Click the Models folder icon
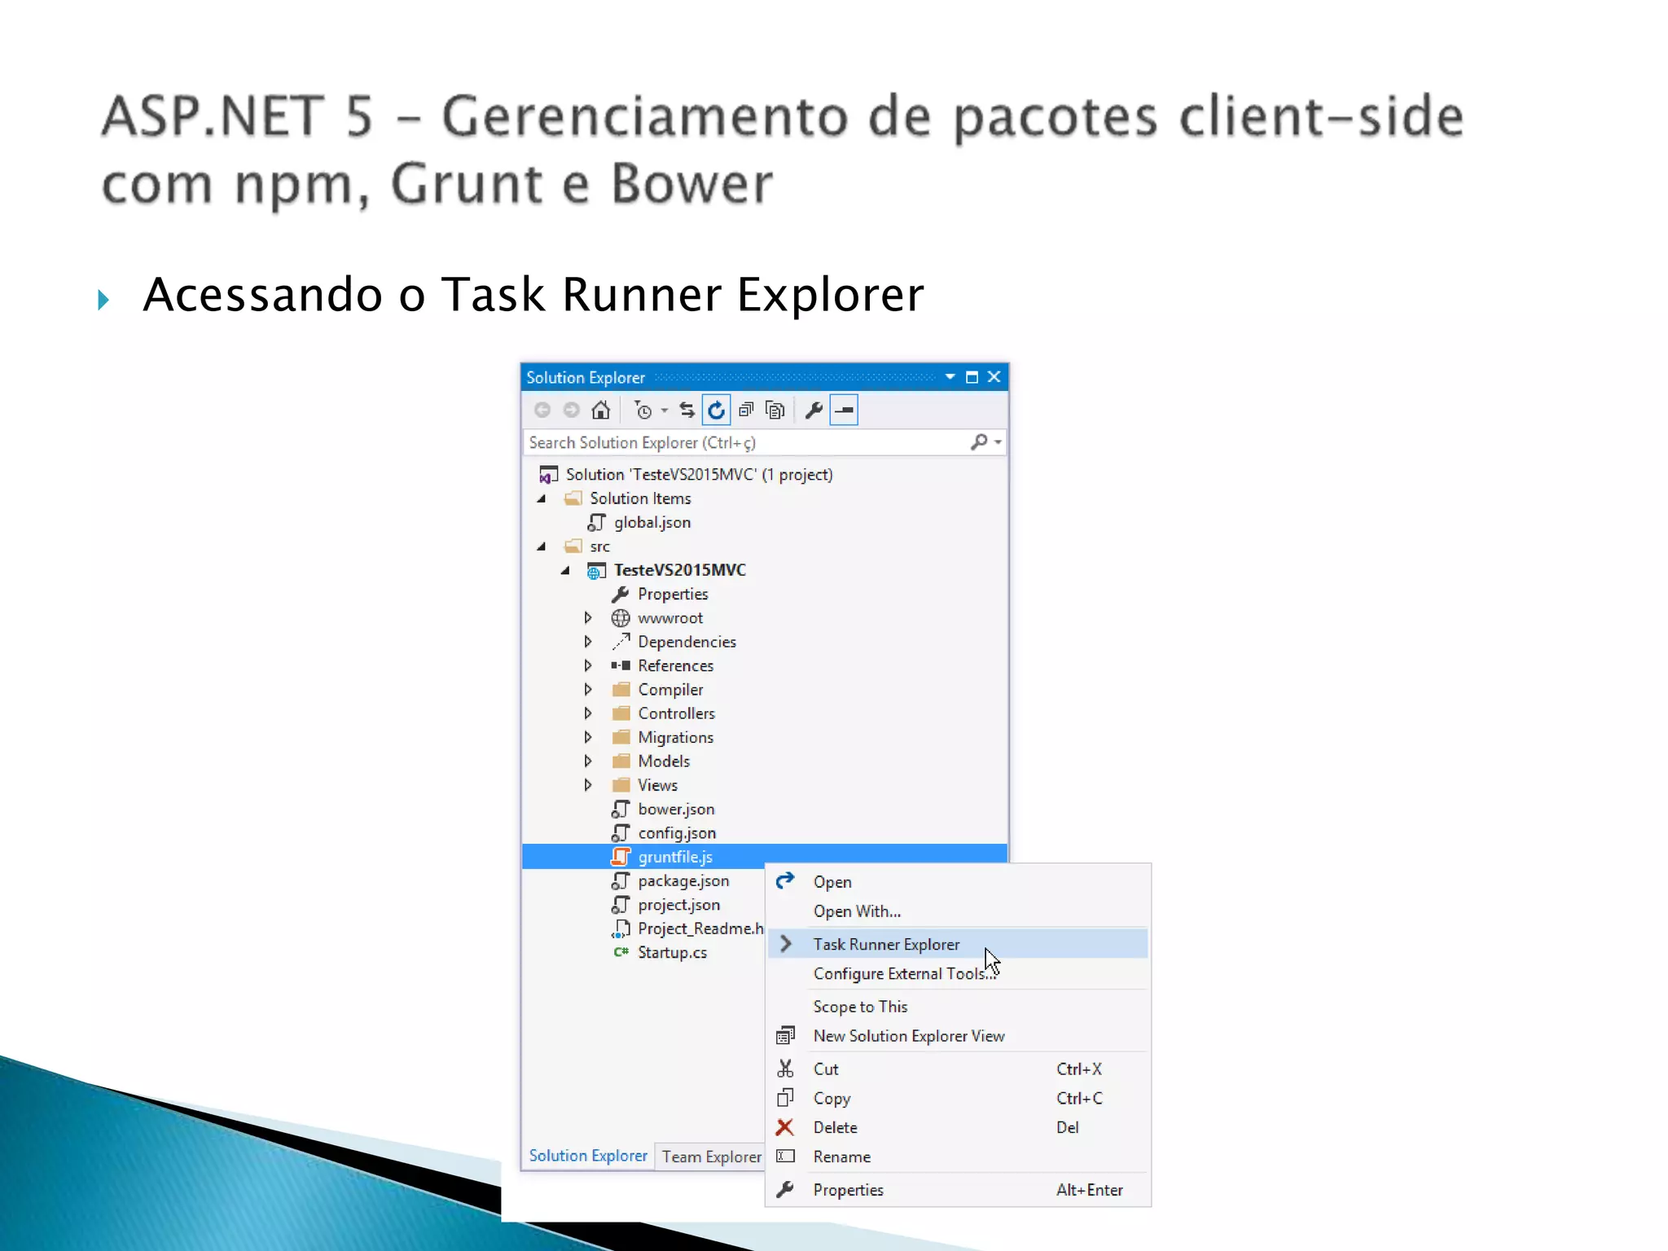The height and width of the screenshot is (1251, 1668). 621,762
